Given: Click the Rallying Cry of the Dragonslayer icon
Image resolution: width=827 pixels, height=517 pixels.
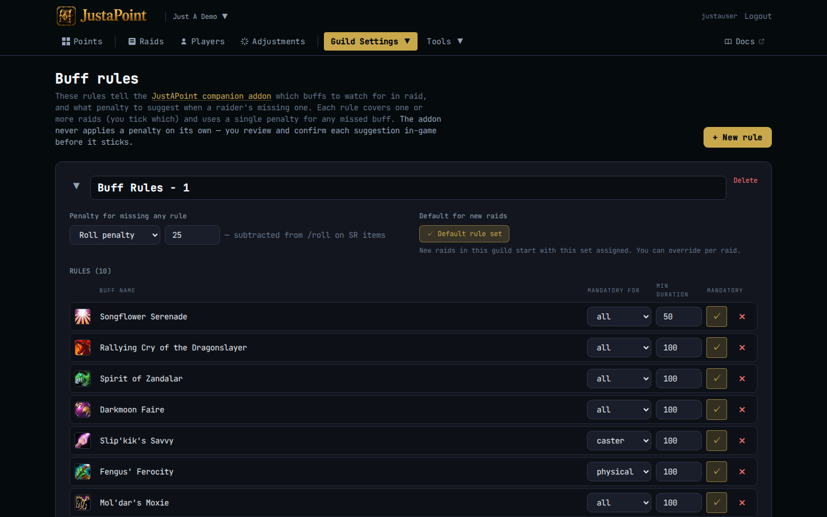Looking at the screenshot, I should pos(83,348).
